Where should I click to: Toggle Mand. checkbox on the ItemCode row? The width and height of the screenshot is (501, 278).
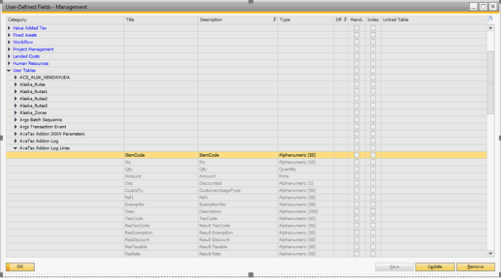click(356, 155)
